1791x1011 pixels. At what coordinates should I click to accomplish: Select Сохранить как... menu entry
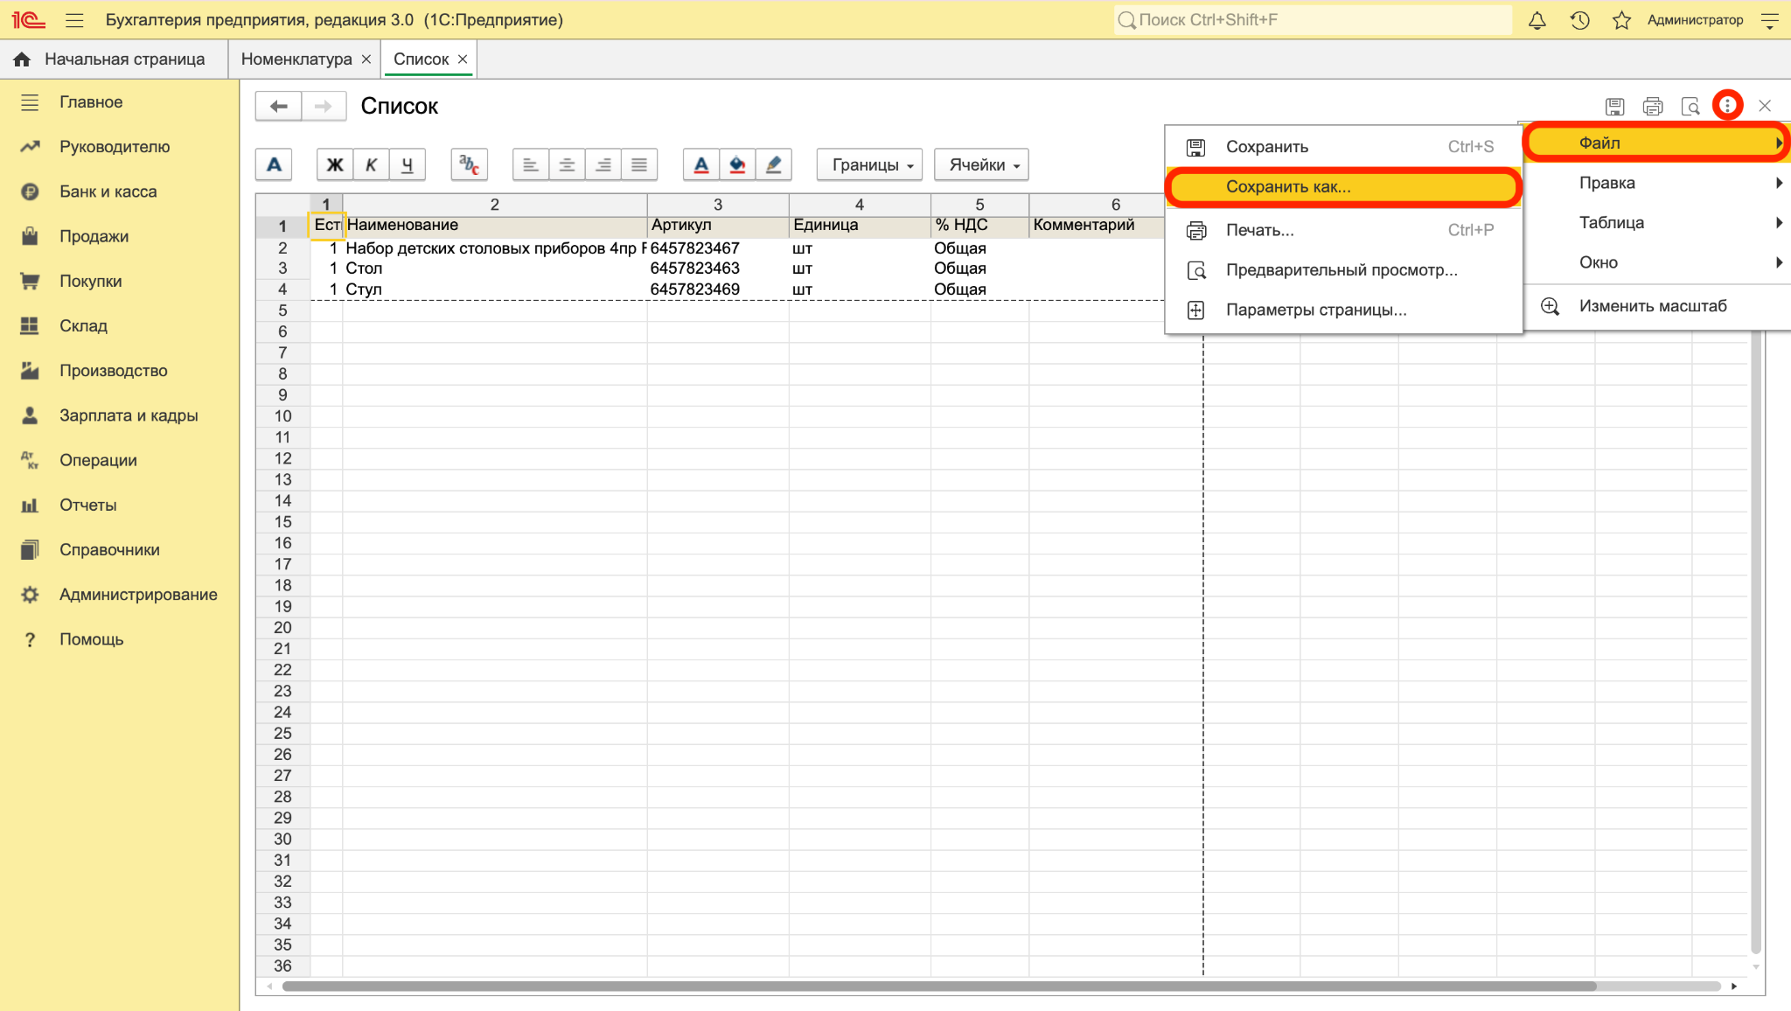1343,186
